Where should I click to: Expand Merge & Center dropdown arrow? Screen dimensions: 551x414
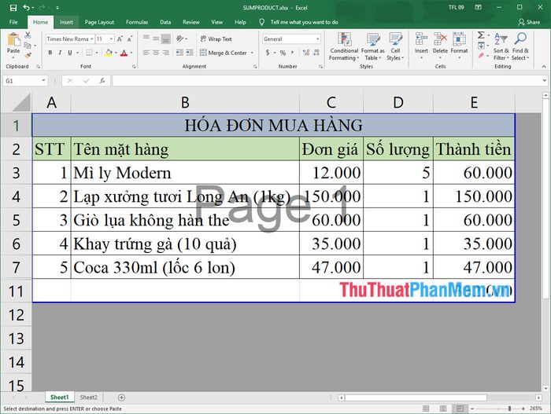(252, 53)
